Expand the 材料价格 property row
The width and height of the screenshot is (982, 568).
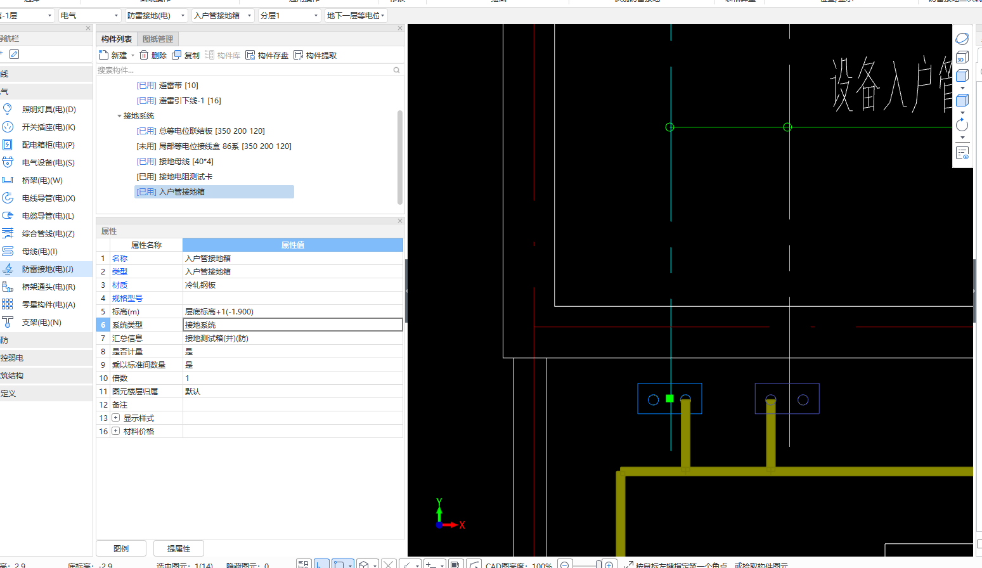[x=115, y=431]
